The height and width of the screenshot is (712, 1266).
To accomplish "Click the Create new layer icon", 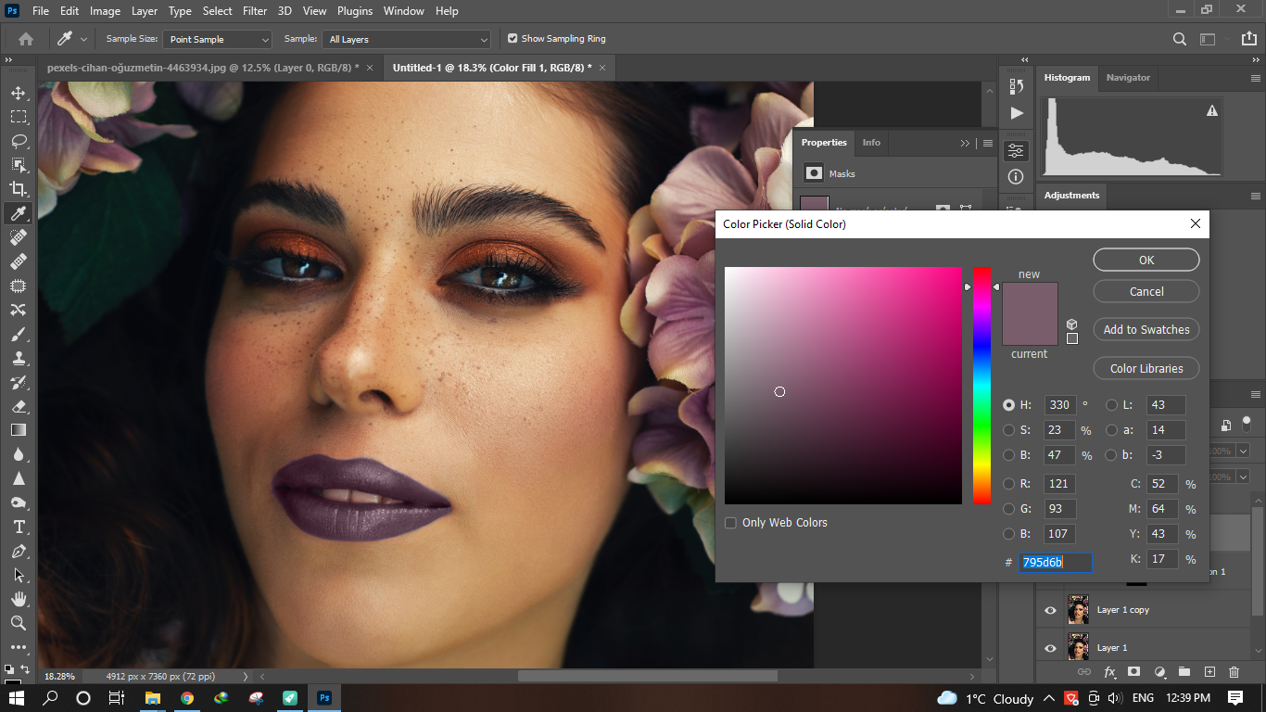I will (1209, 672).
